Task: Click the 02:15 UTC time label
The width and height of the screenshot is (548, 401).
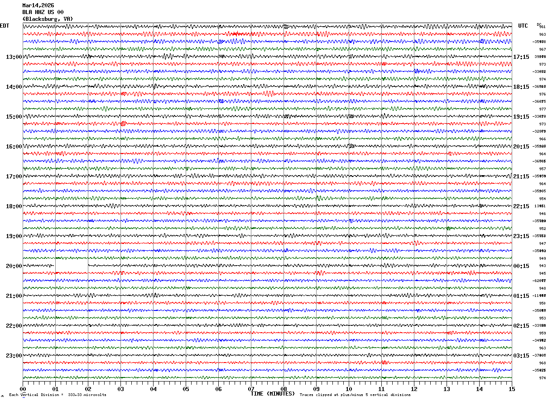Action: tap(521, 326)
